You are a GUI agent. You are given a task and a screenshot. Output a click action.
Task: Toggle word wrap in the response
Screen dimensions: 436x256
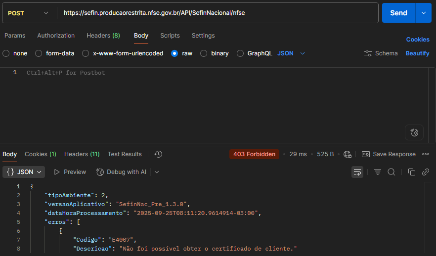click(x=357, y=172)
